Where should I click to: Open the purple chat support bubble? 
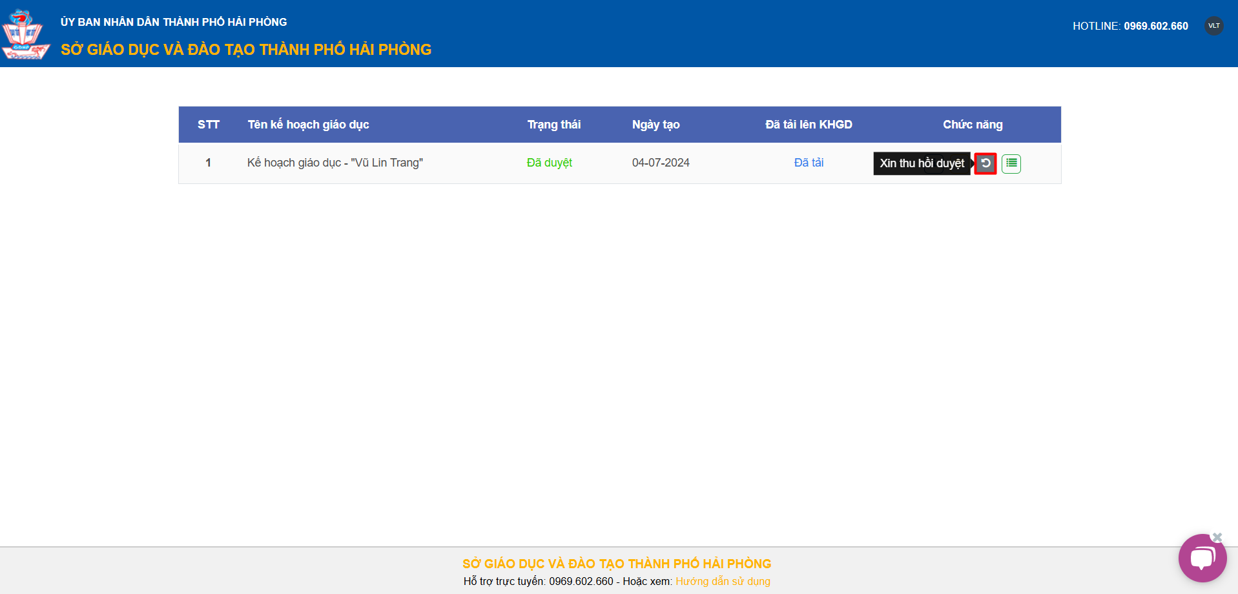pyautogui.click(x=1201, y=558)
